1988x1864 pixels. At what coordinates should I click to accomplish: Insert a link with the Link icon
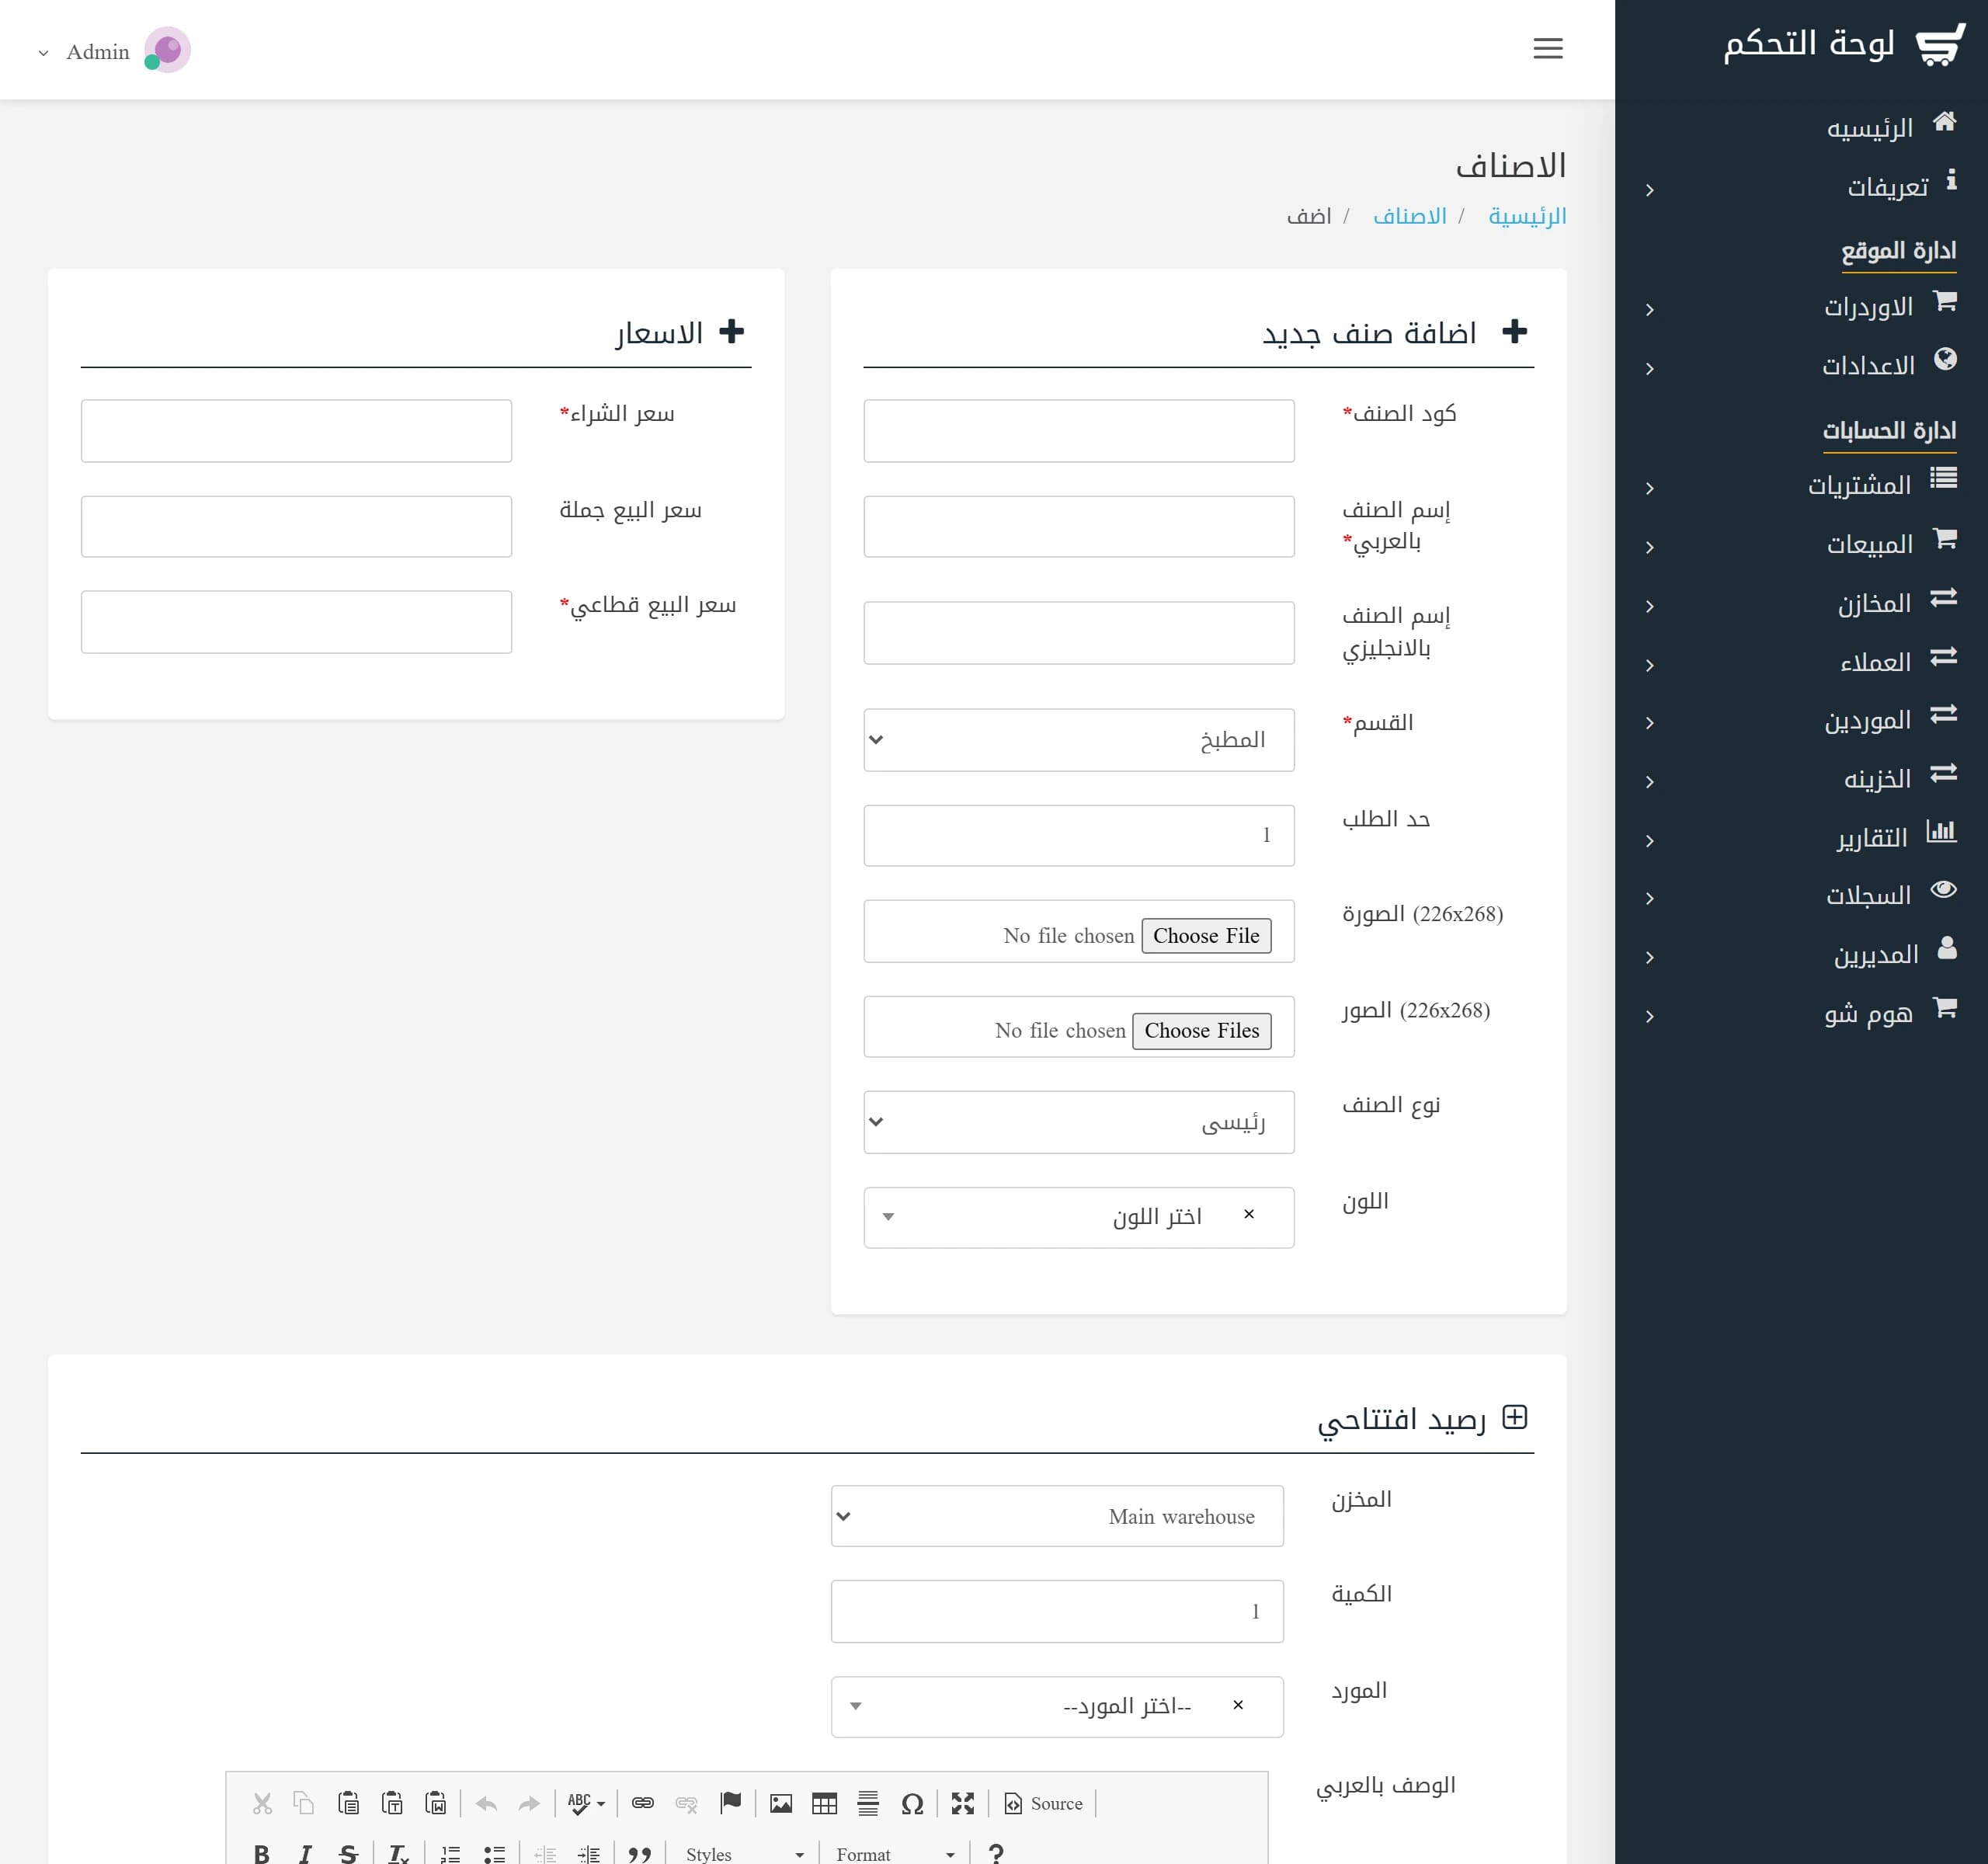click(642, 1803)
